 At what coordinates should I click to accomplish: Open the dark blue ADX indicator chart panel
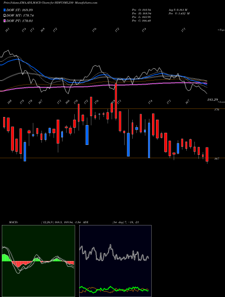(x=115, y=261)
